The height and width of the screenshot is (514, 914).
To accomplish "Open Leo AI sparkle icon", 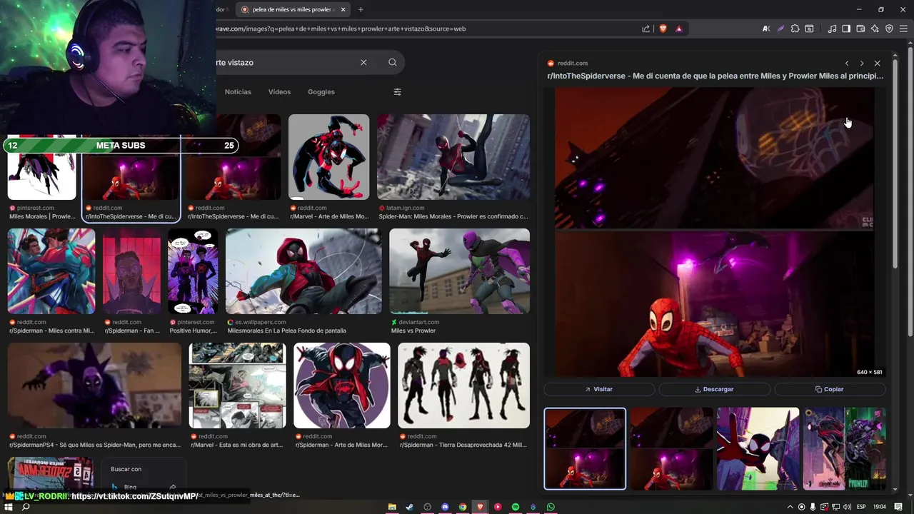I will tap(875, 29).
